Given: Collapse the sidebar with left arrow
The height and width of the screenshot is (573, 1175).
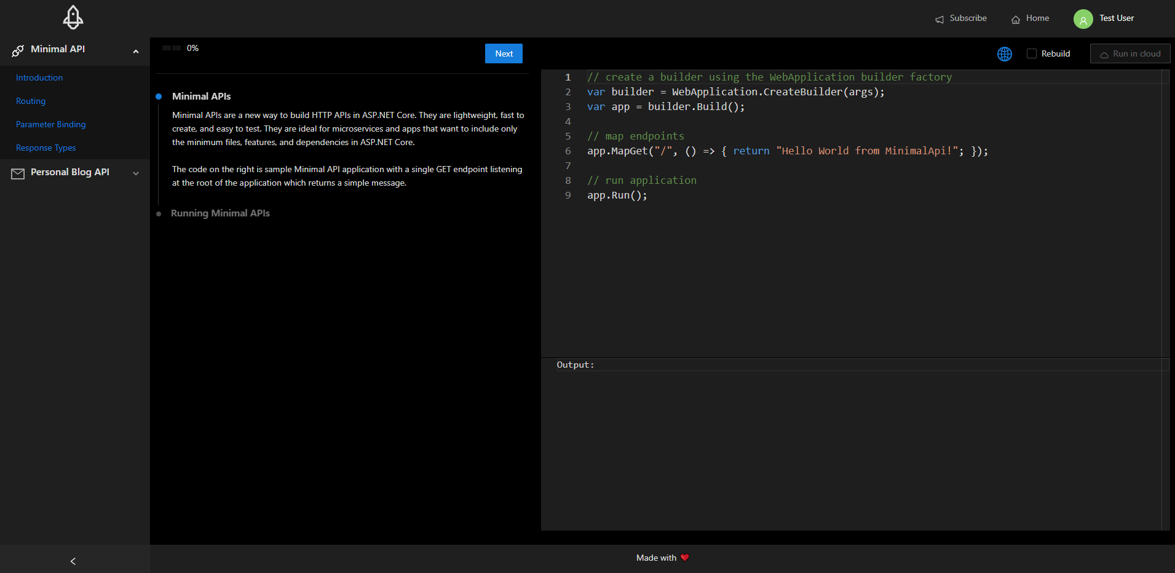Looking at the screenshot, I should tap(73, 561).
